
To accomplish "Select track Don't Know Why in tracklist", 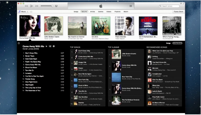I will (43, 53).
